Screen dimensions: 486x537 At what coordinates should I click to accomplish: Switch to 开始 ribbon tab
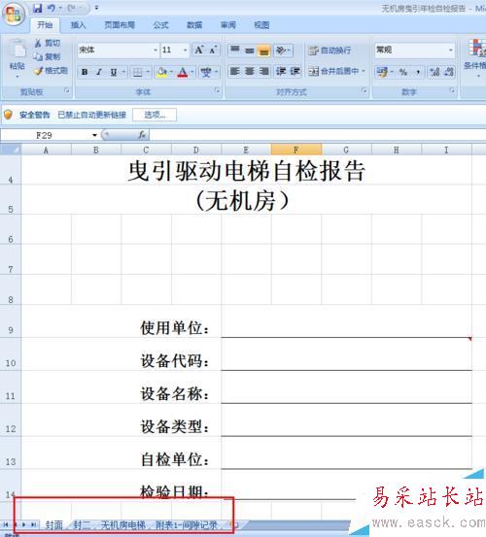[x=45, y=25]
